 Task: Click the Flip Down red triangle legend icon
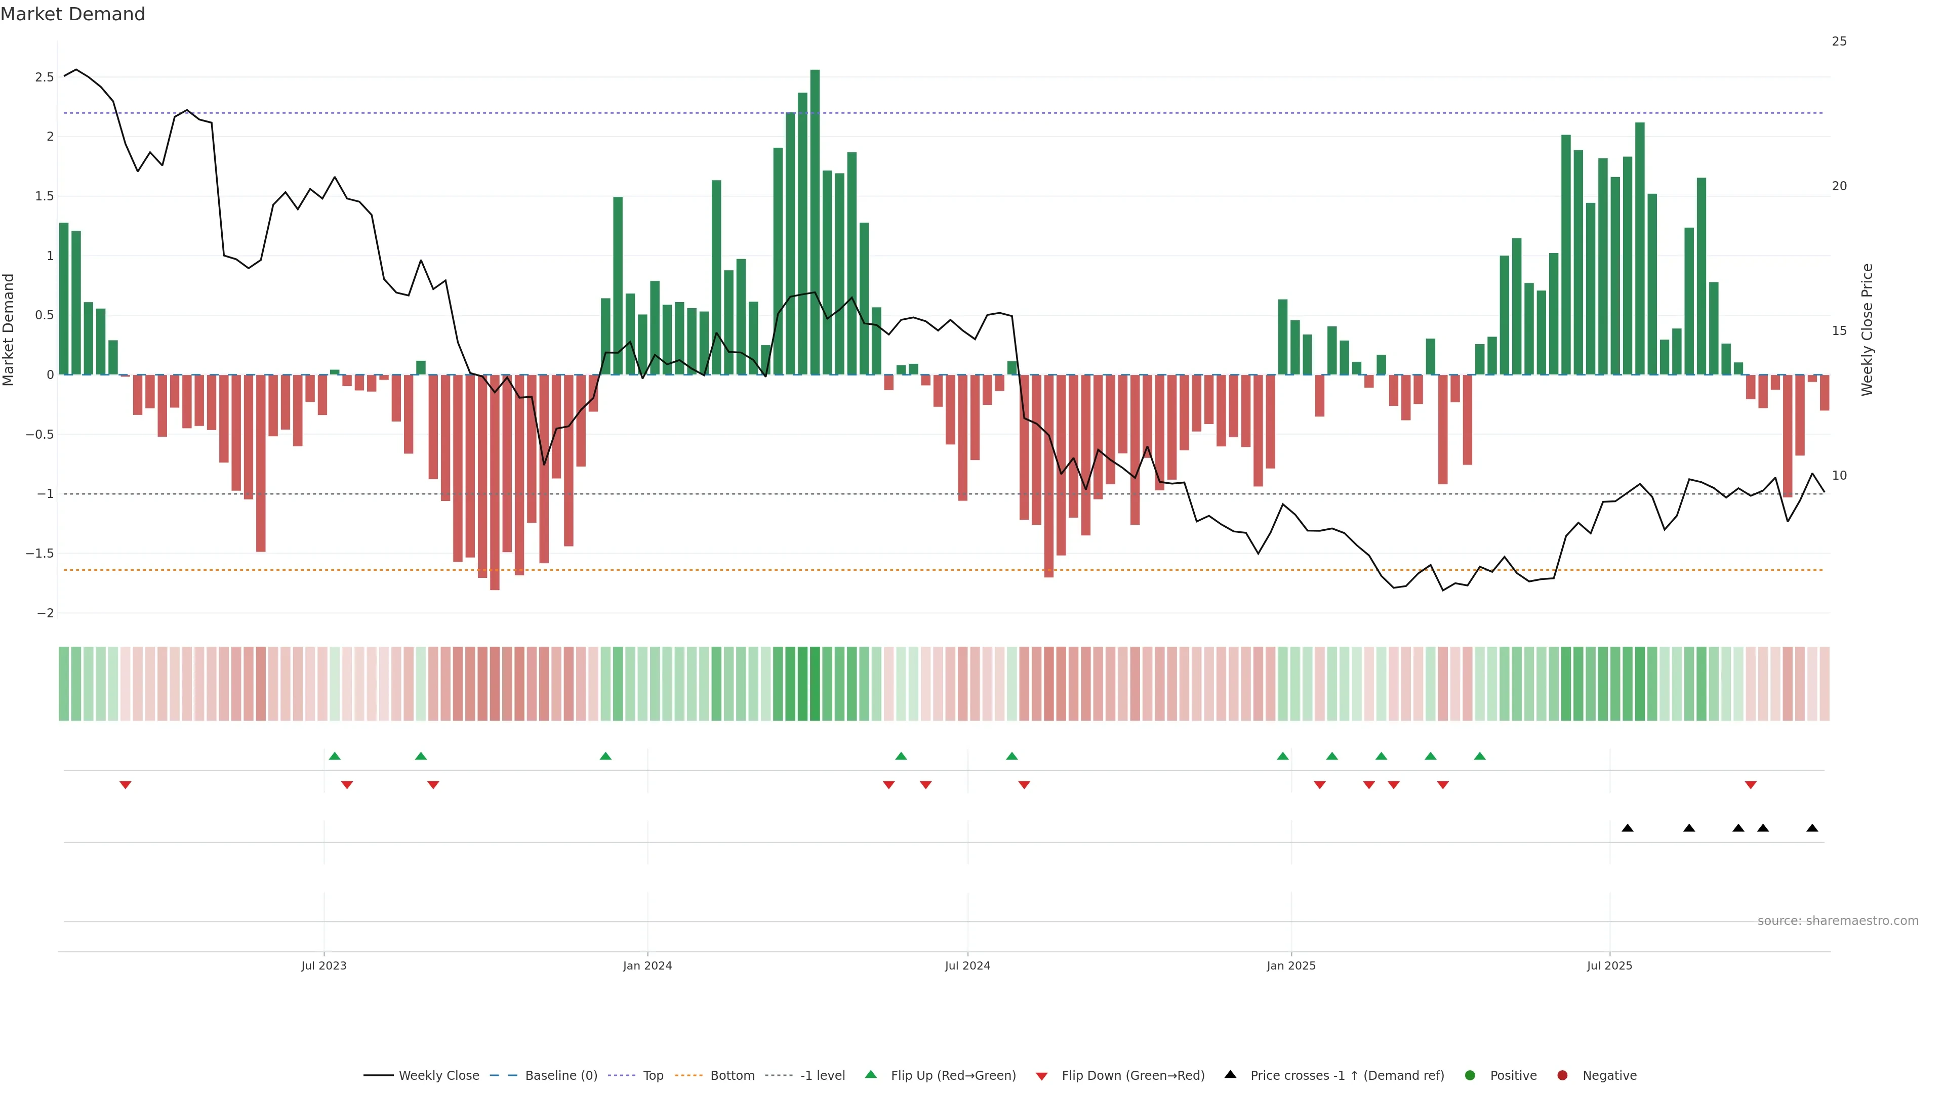1042,1076
